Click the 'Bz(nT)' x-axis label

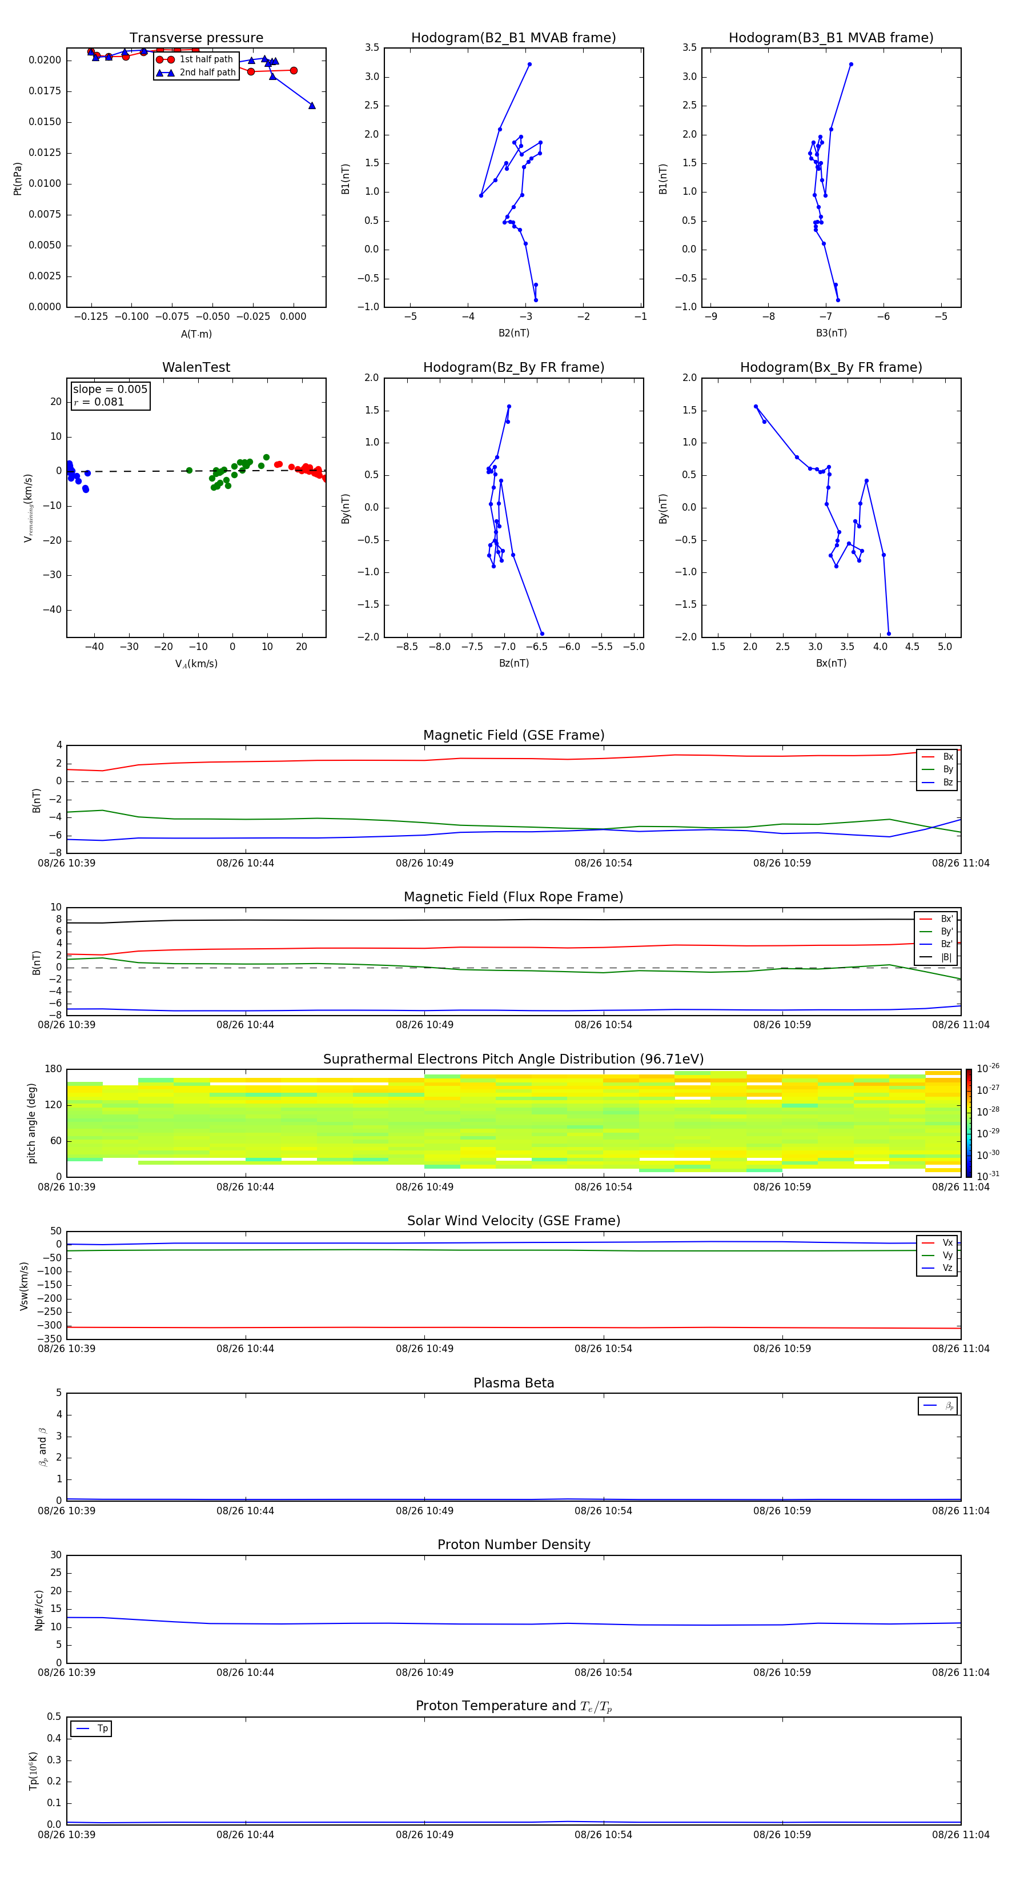(x=513, y=663)
